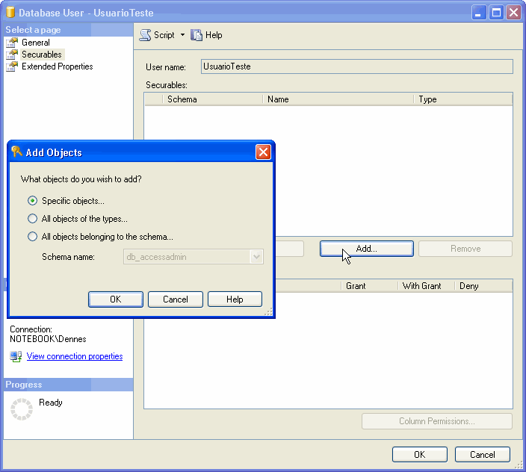Choose All objects of the types option
Screen dimensions: 526x472
tap(32, 219)
